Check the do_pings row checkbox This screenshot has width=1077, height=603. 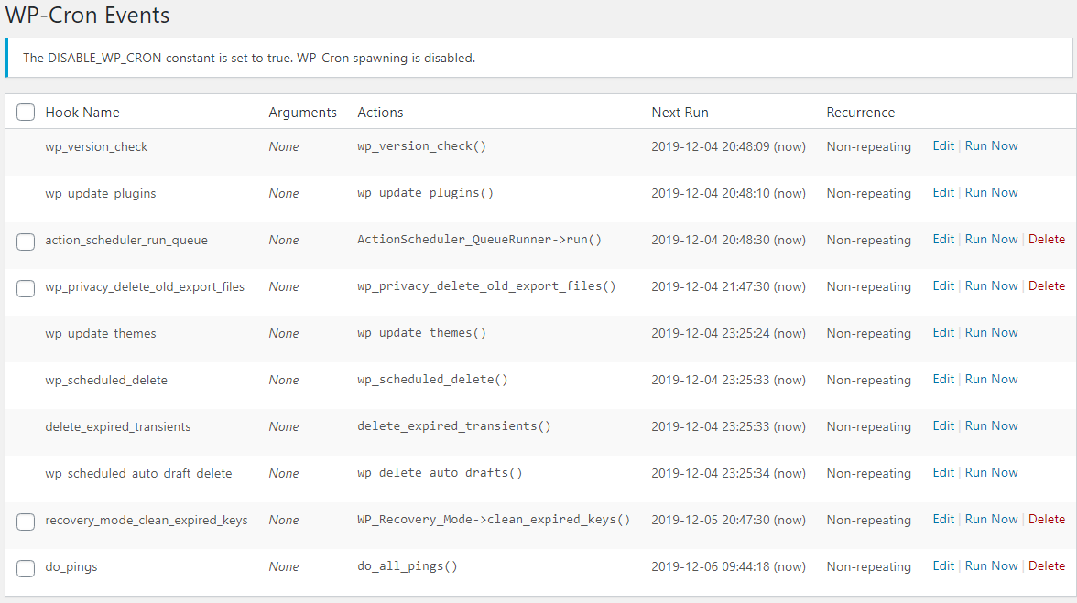click(26, 568)
